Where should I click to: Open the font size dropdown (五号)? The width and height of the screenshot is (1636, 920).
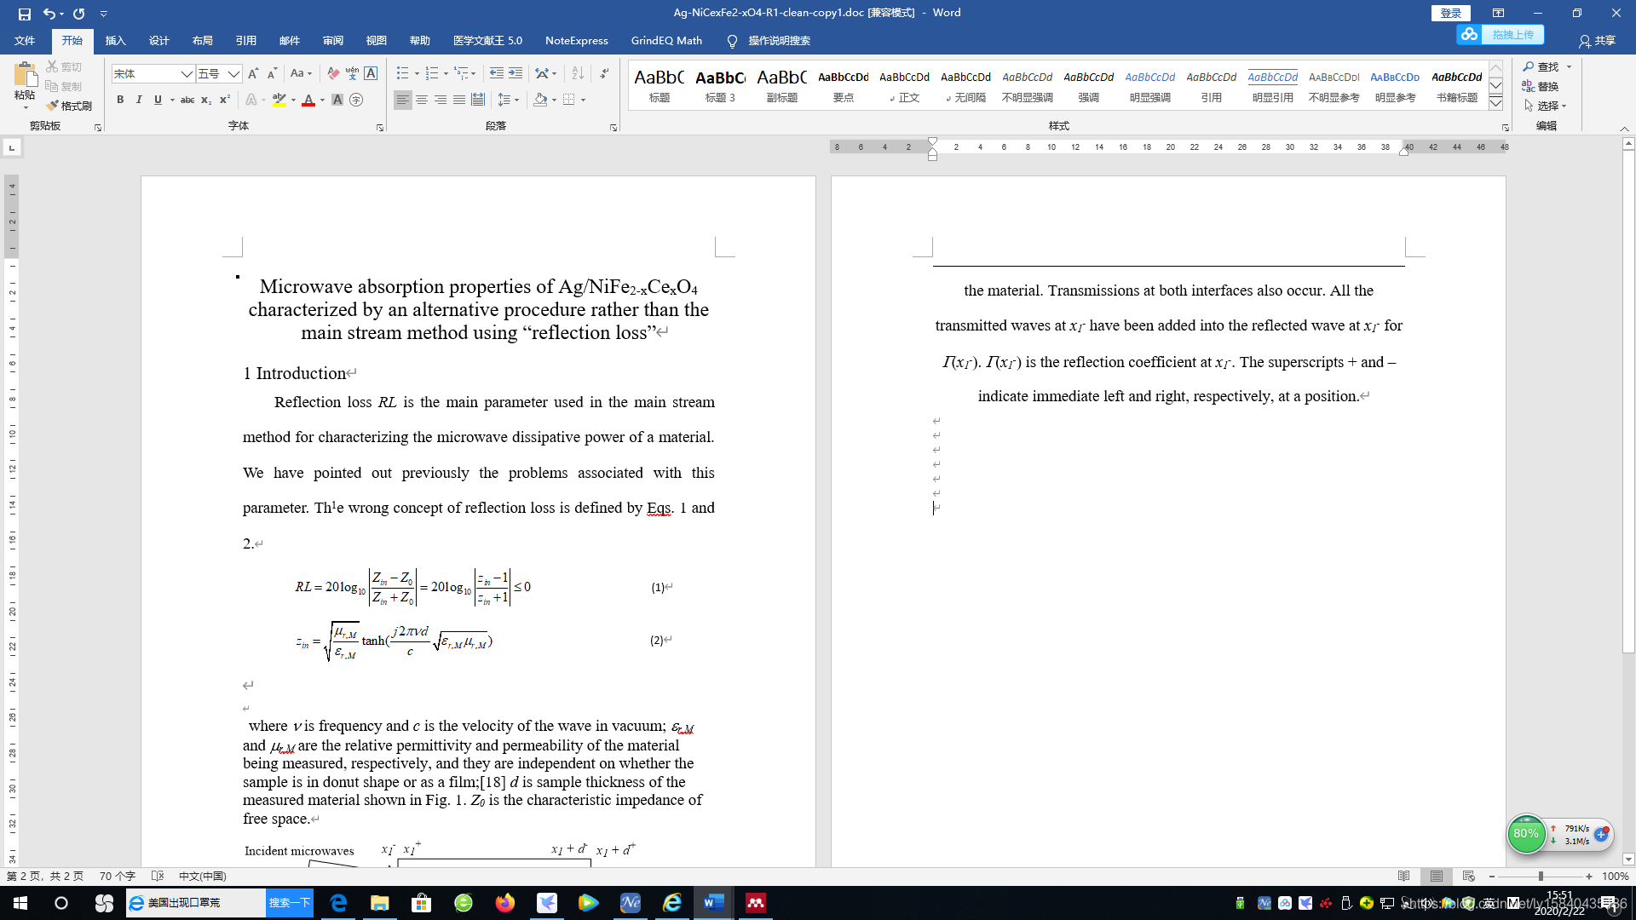pyautogui.click(x=233, y=74)
